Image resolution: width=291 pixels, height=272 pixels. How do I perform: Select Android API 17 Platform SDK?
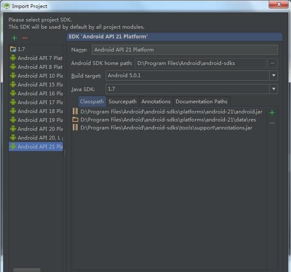click(x=36, y=102)
